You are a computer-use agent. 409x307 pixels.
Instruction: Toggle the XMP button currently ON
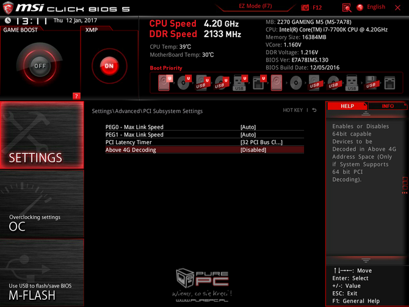pos(109,66)
